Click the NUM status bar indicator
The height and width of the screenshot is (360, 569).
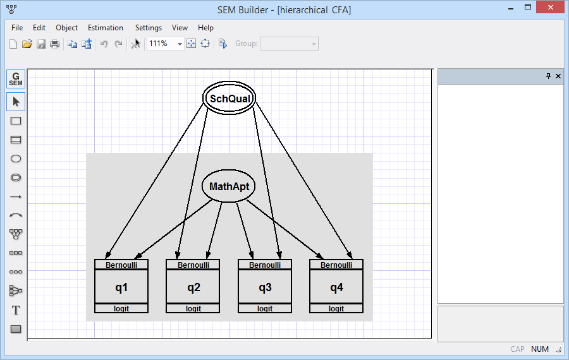[x=540, y=349]
